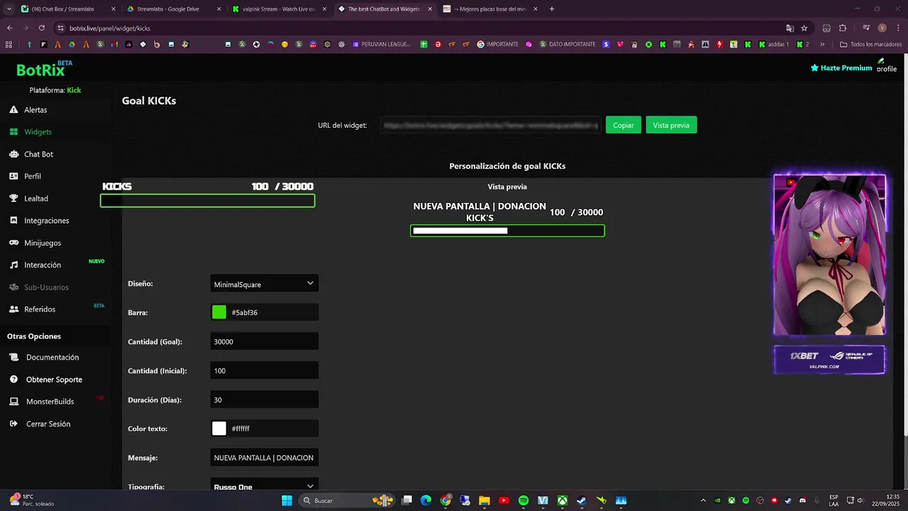Image resolution: width=908 pixels, height=511 pixels.
Task: Switch to the Streamlabs - Google Drive tab
Action: coord(174,9)
